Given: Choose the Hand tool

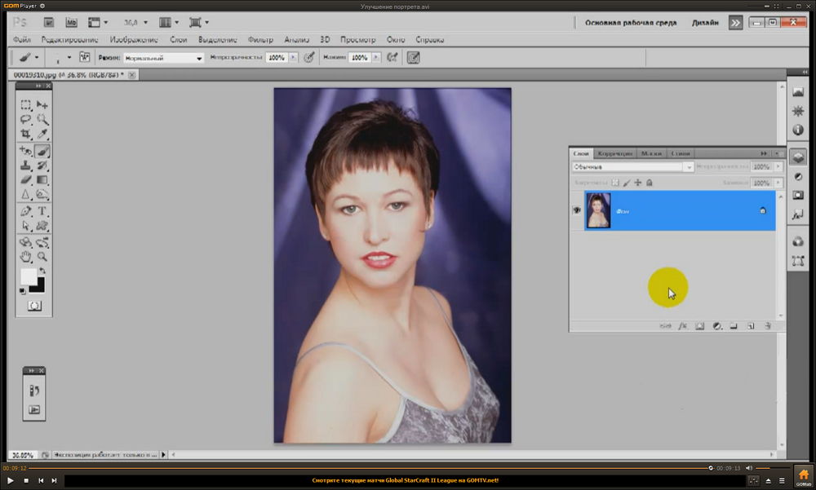Looking at the screenshot, I should [x=26, y=256].
